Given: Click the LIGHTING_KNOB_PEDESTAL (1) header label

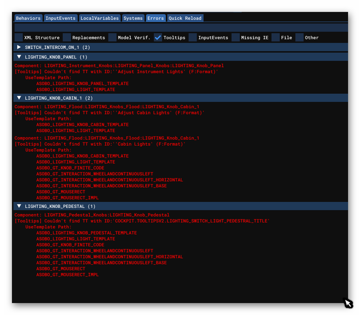Looking at the screenshot, I should (x=60, y=206).
